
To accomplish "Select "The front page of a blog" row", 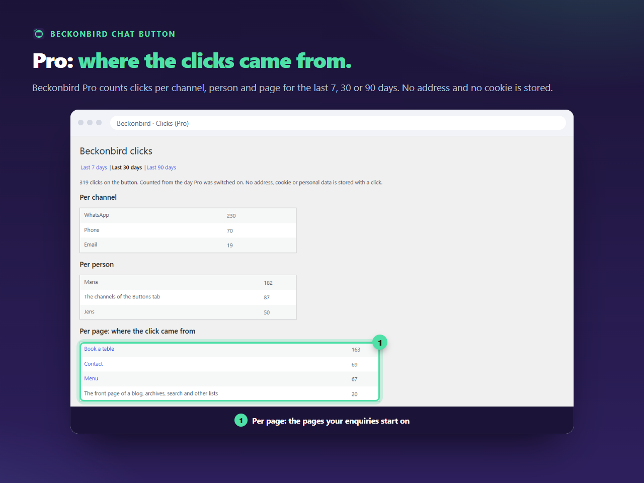I will pos(229,393).
